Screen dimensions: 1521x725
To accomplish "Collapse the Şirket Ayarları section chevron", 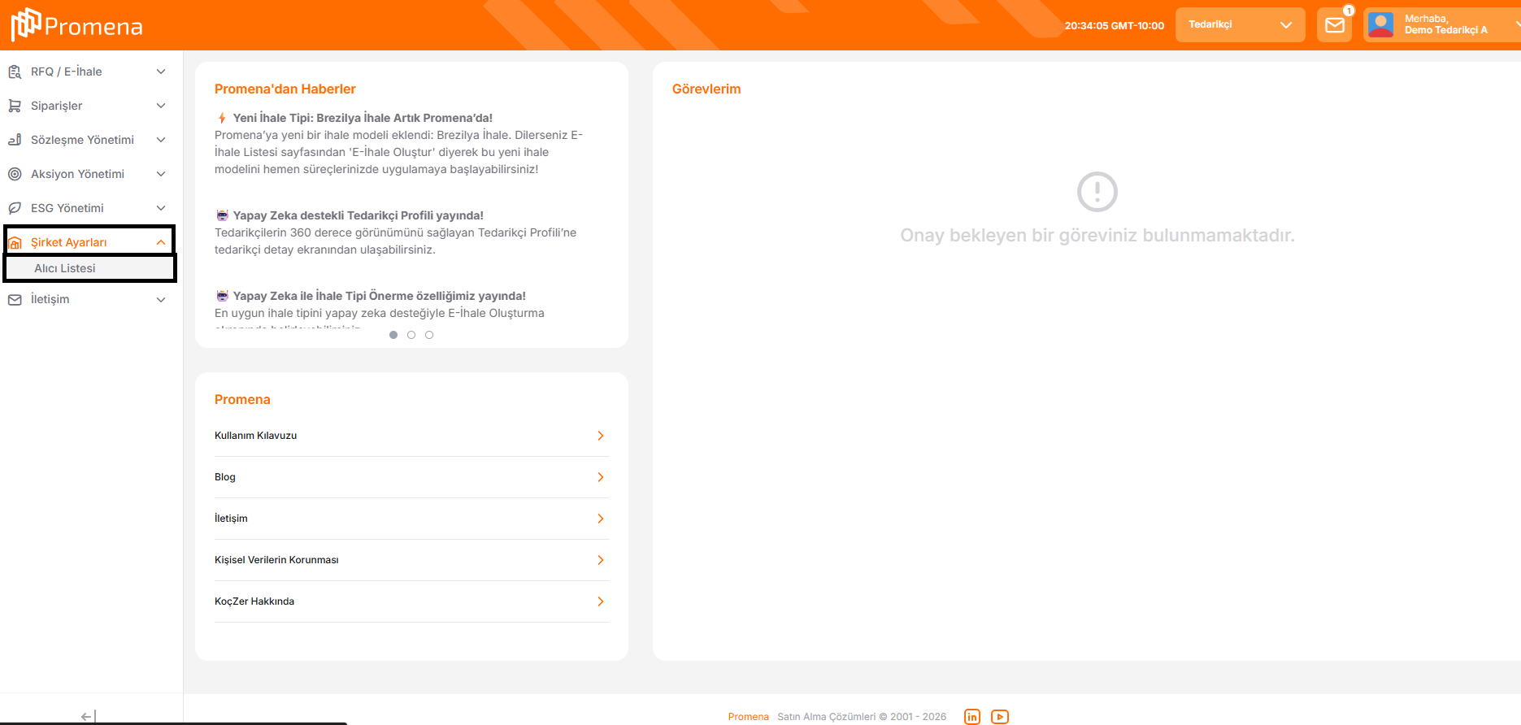I will point(161,242).
